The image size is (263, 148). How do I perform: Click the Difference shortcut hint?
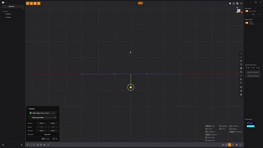(x=210, y=132)
